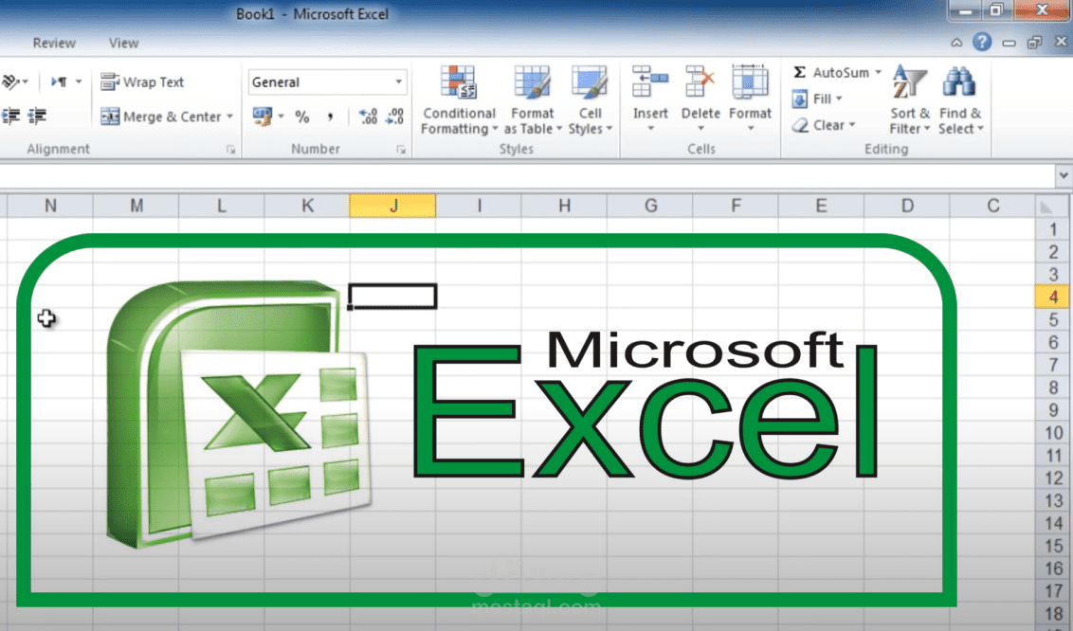
Task: Switch to the View ribbon tab
Action: coord(123,43)
